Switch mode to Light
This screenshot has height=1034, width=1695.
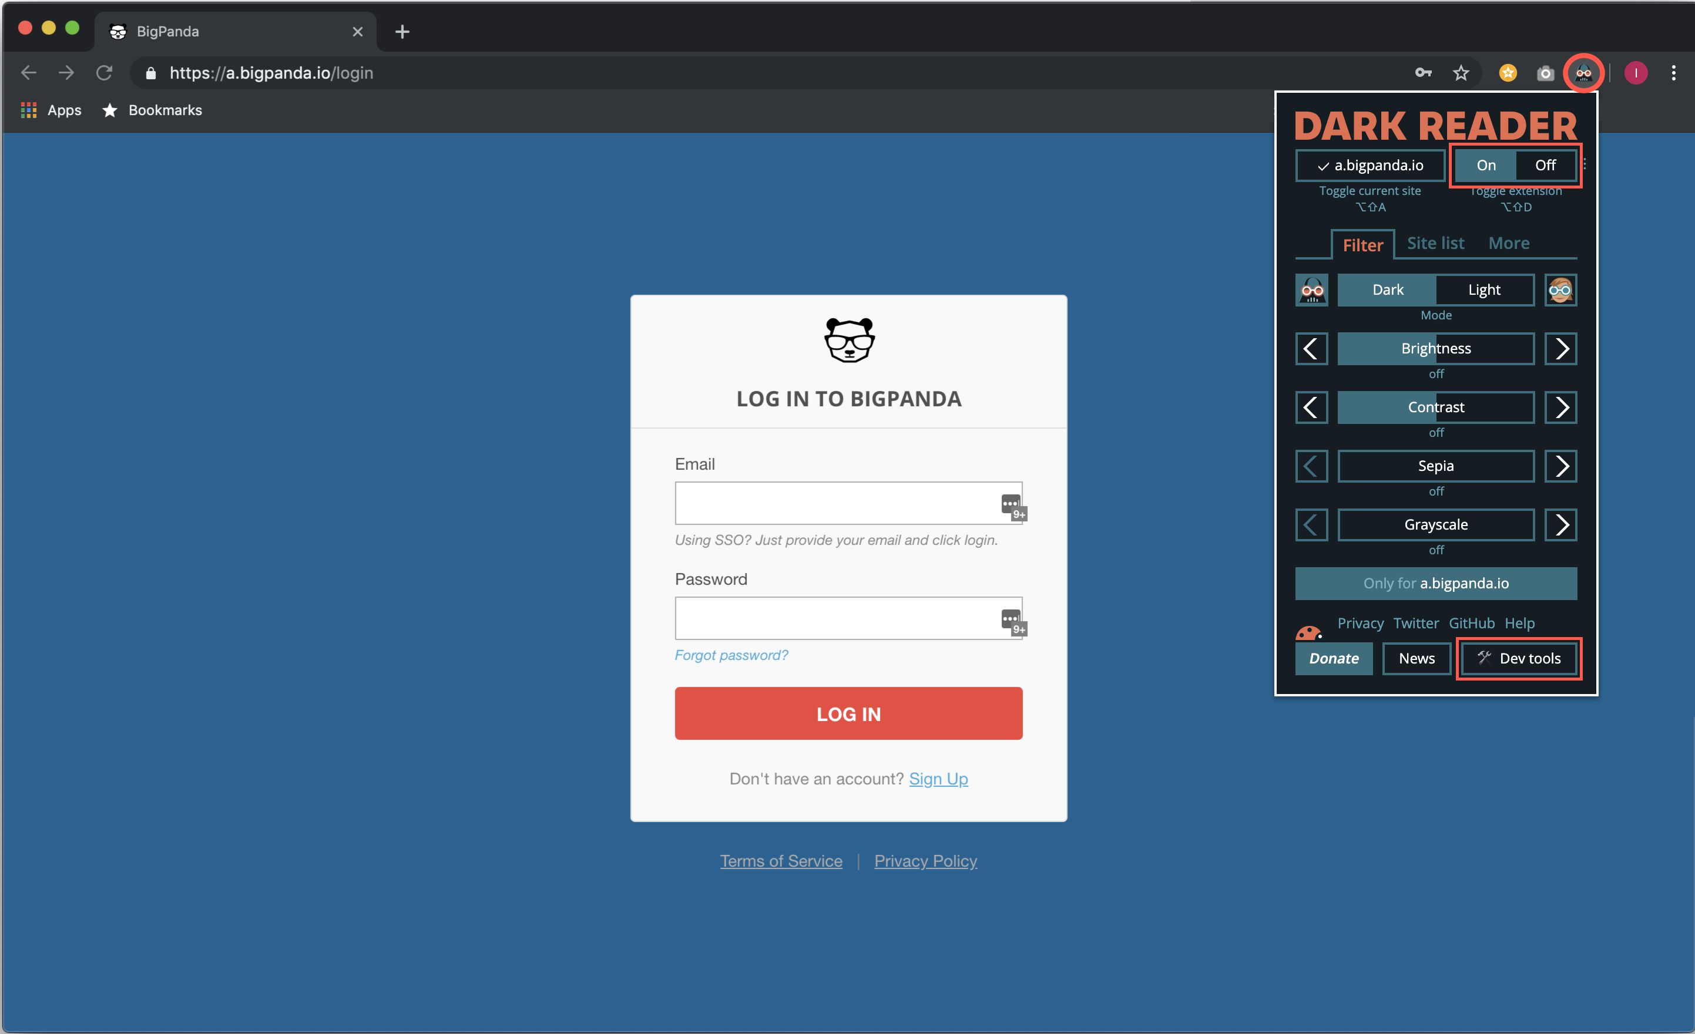(x=1484, y=290)
